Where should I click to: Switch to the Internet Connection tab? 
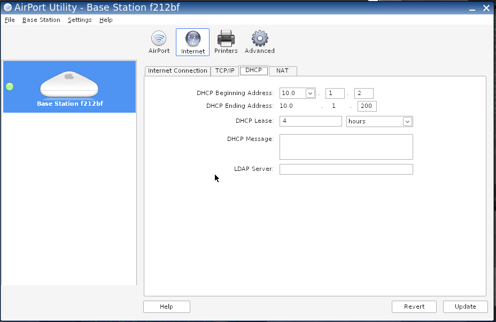click(x=177, y=71)
